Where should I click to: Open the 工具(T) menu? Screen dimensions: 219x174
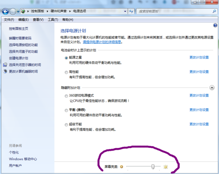point(53,19)
